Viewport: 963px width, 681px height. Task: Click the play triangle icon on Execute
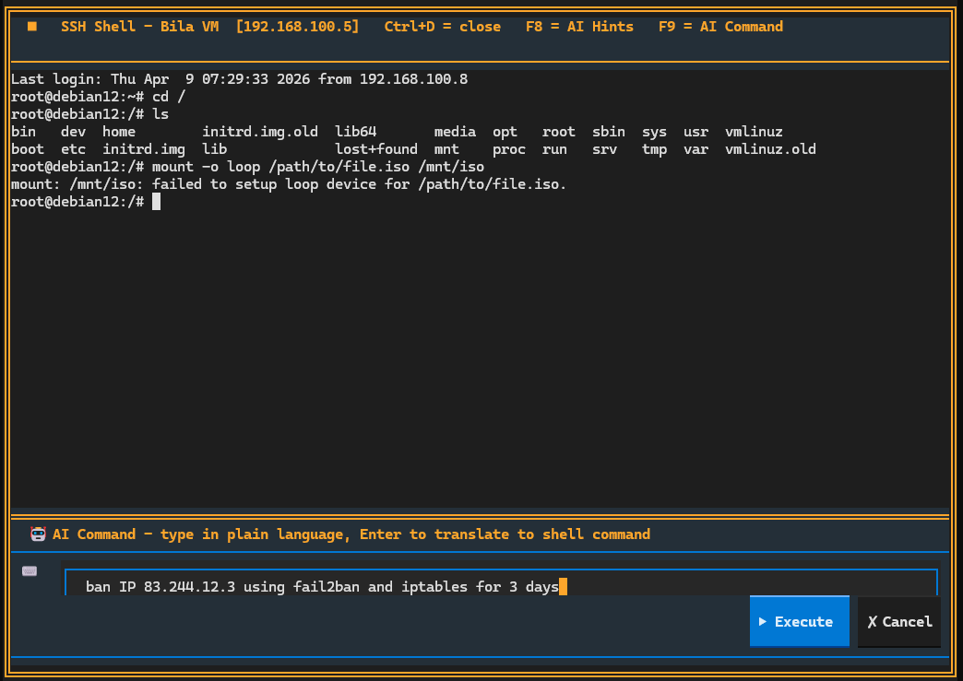tap(764, 621)
